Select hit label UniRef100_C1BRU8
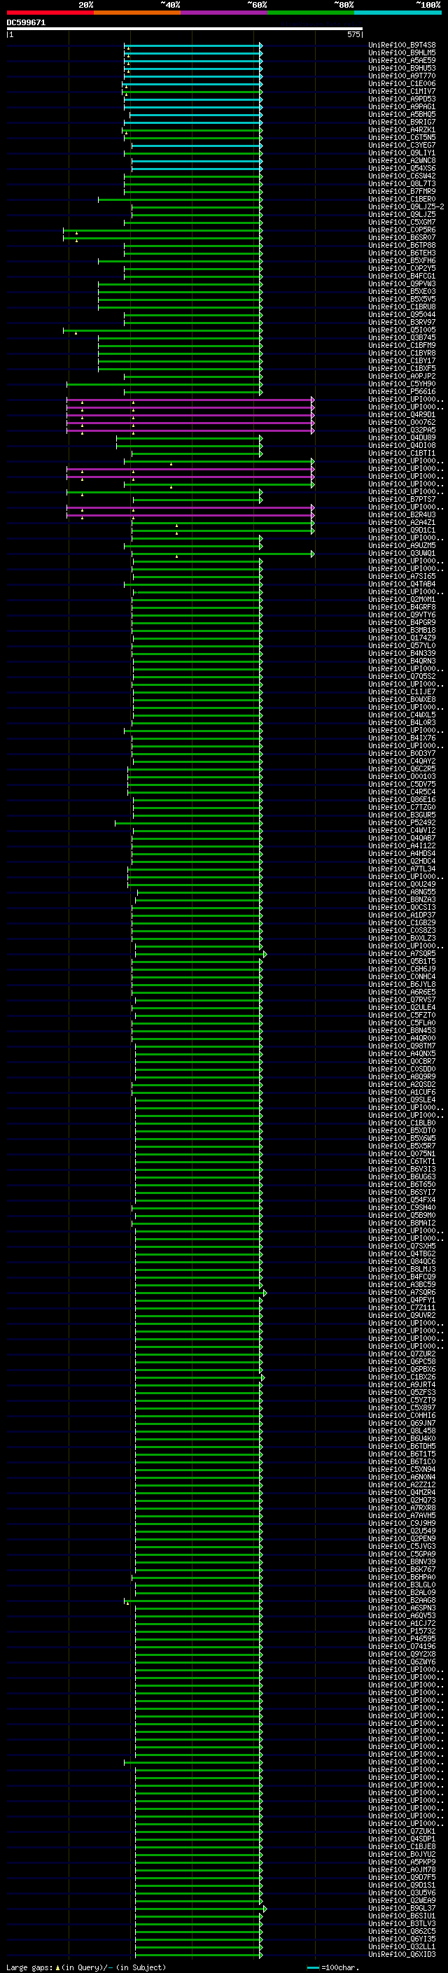This screenshot has width=448, height=1973. click(402, 307)
